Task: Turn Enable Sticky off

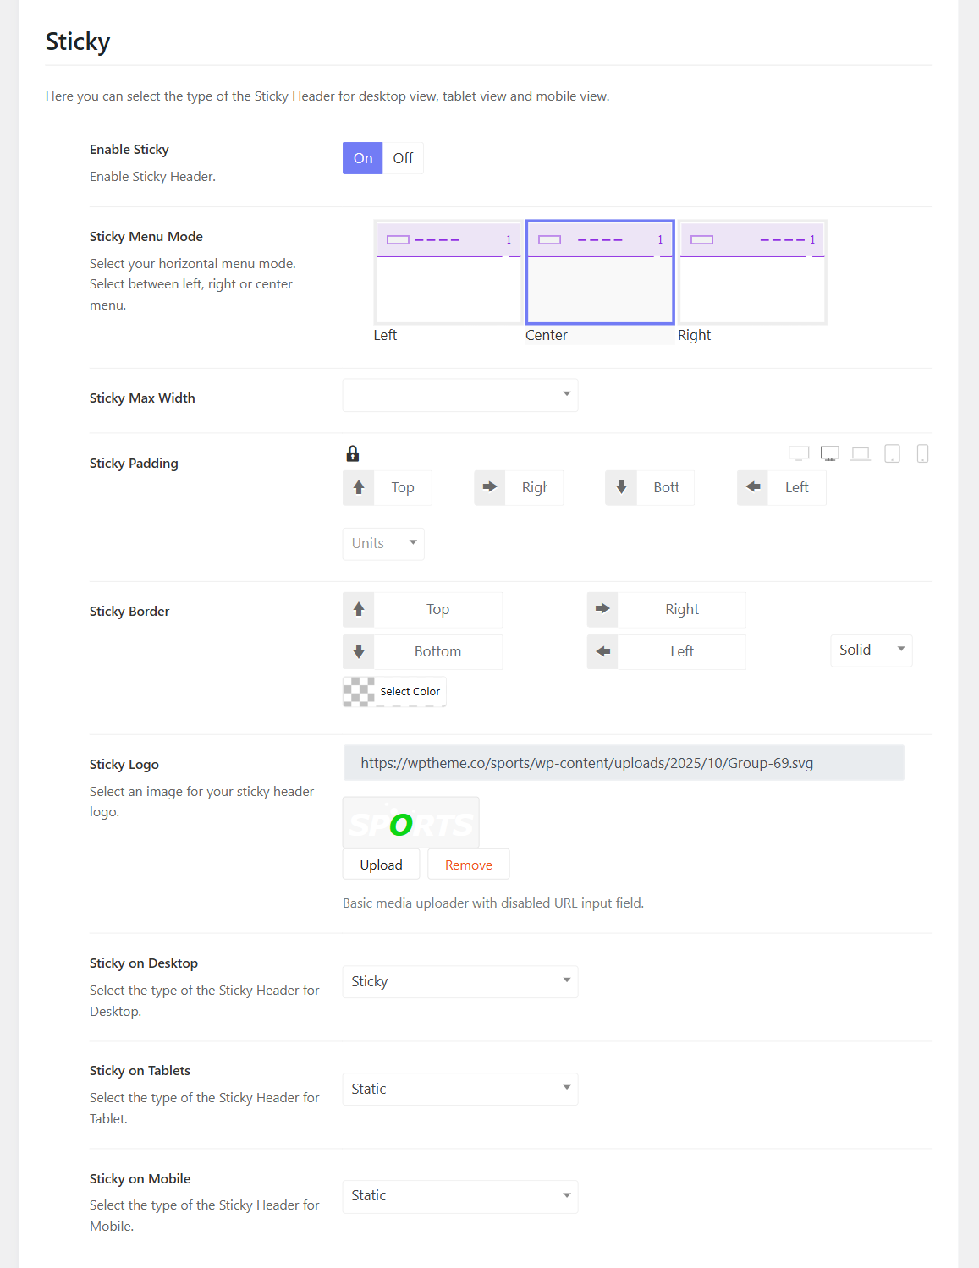Action: [x=403, y=158]
